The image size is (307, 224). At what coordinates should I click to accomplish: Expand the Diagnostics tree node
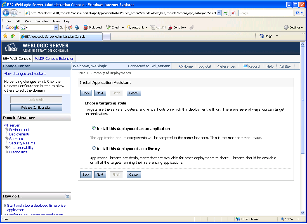(x=6, y=152)
